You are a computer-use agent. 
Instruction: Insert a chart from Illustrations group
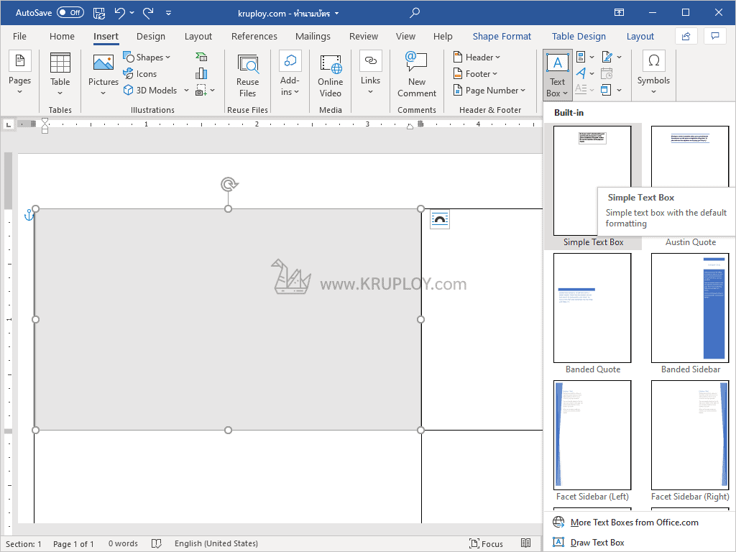pyautogui.click(x=201, y=73)
